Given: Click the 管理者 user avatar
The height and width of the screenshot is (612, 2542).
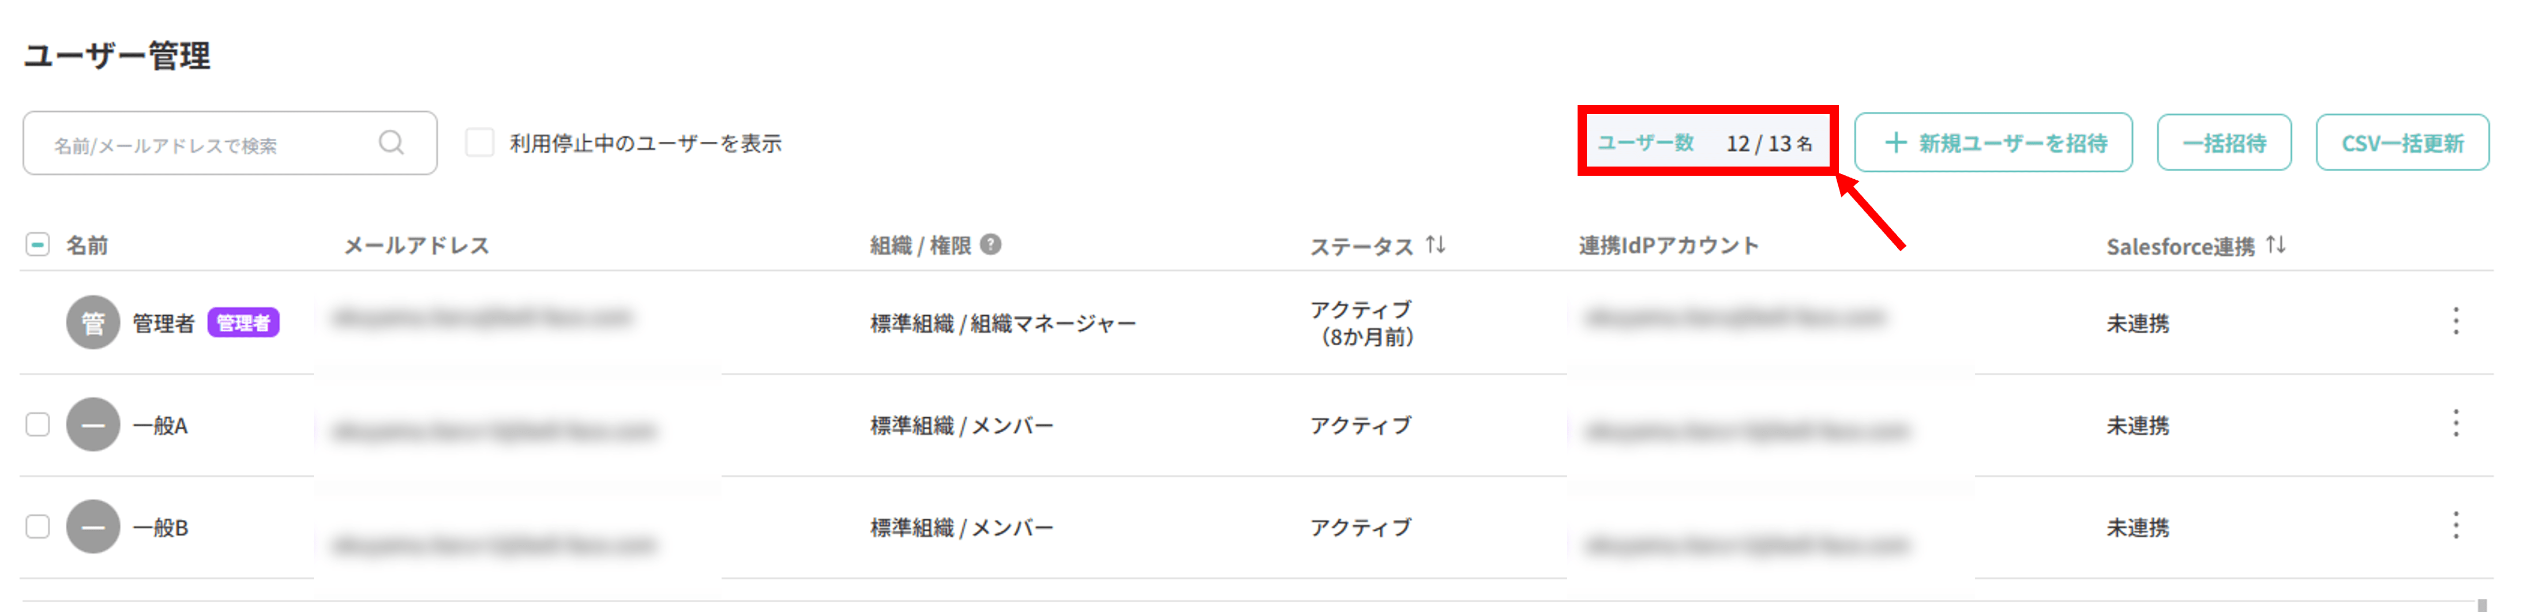Looking at the screenshot, I should [x=93, y=322].
